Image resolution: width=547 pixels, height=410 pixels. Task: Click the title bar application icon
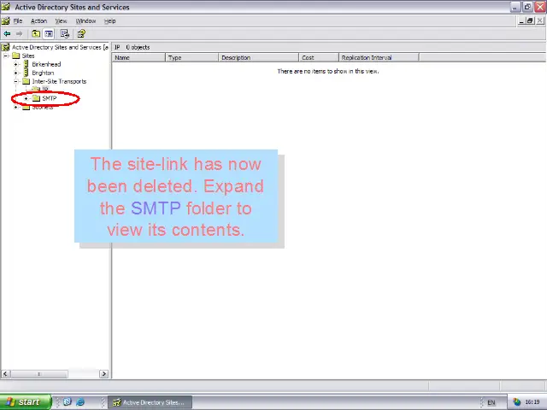pyautogui.click(x=6, y=7)
